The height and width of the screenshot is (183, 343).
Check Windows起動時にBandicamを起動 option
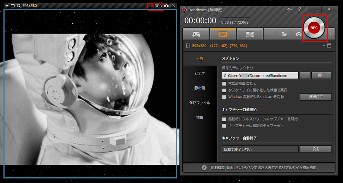coord(224,97)
